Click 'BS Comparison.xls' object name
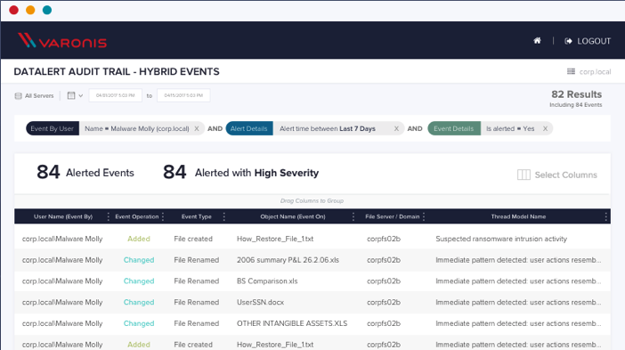Viewport: 625px width, 350px height. click(267, 281)
